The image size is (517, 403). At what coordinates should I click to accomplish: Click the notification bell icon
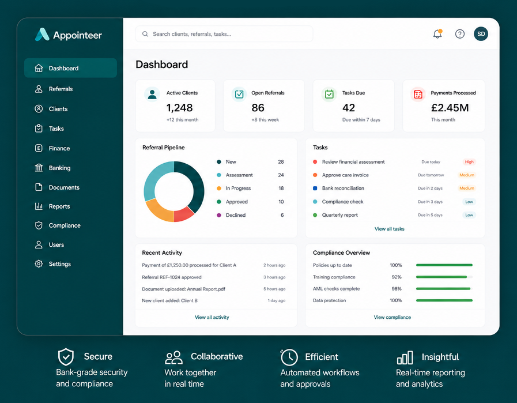(x=437, y=33)
